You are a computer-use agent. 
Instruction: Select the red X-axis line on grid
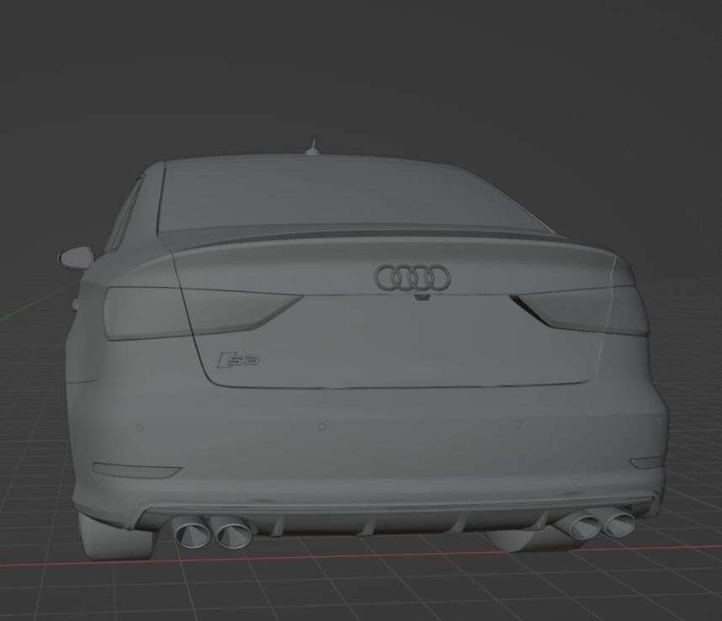361,555
